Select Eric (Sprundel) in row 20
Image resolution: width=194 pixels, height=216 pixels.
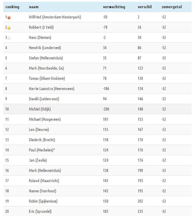40,211
